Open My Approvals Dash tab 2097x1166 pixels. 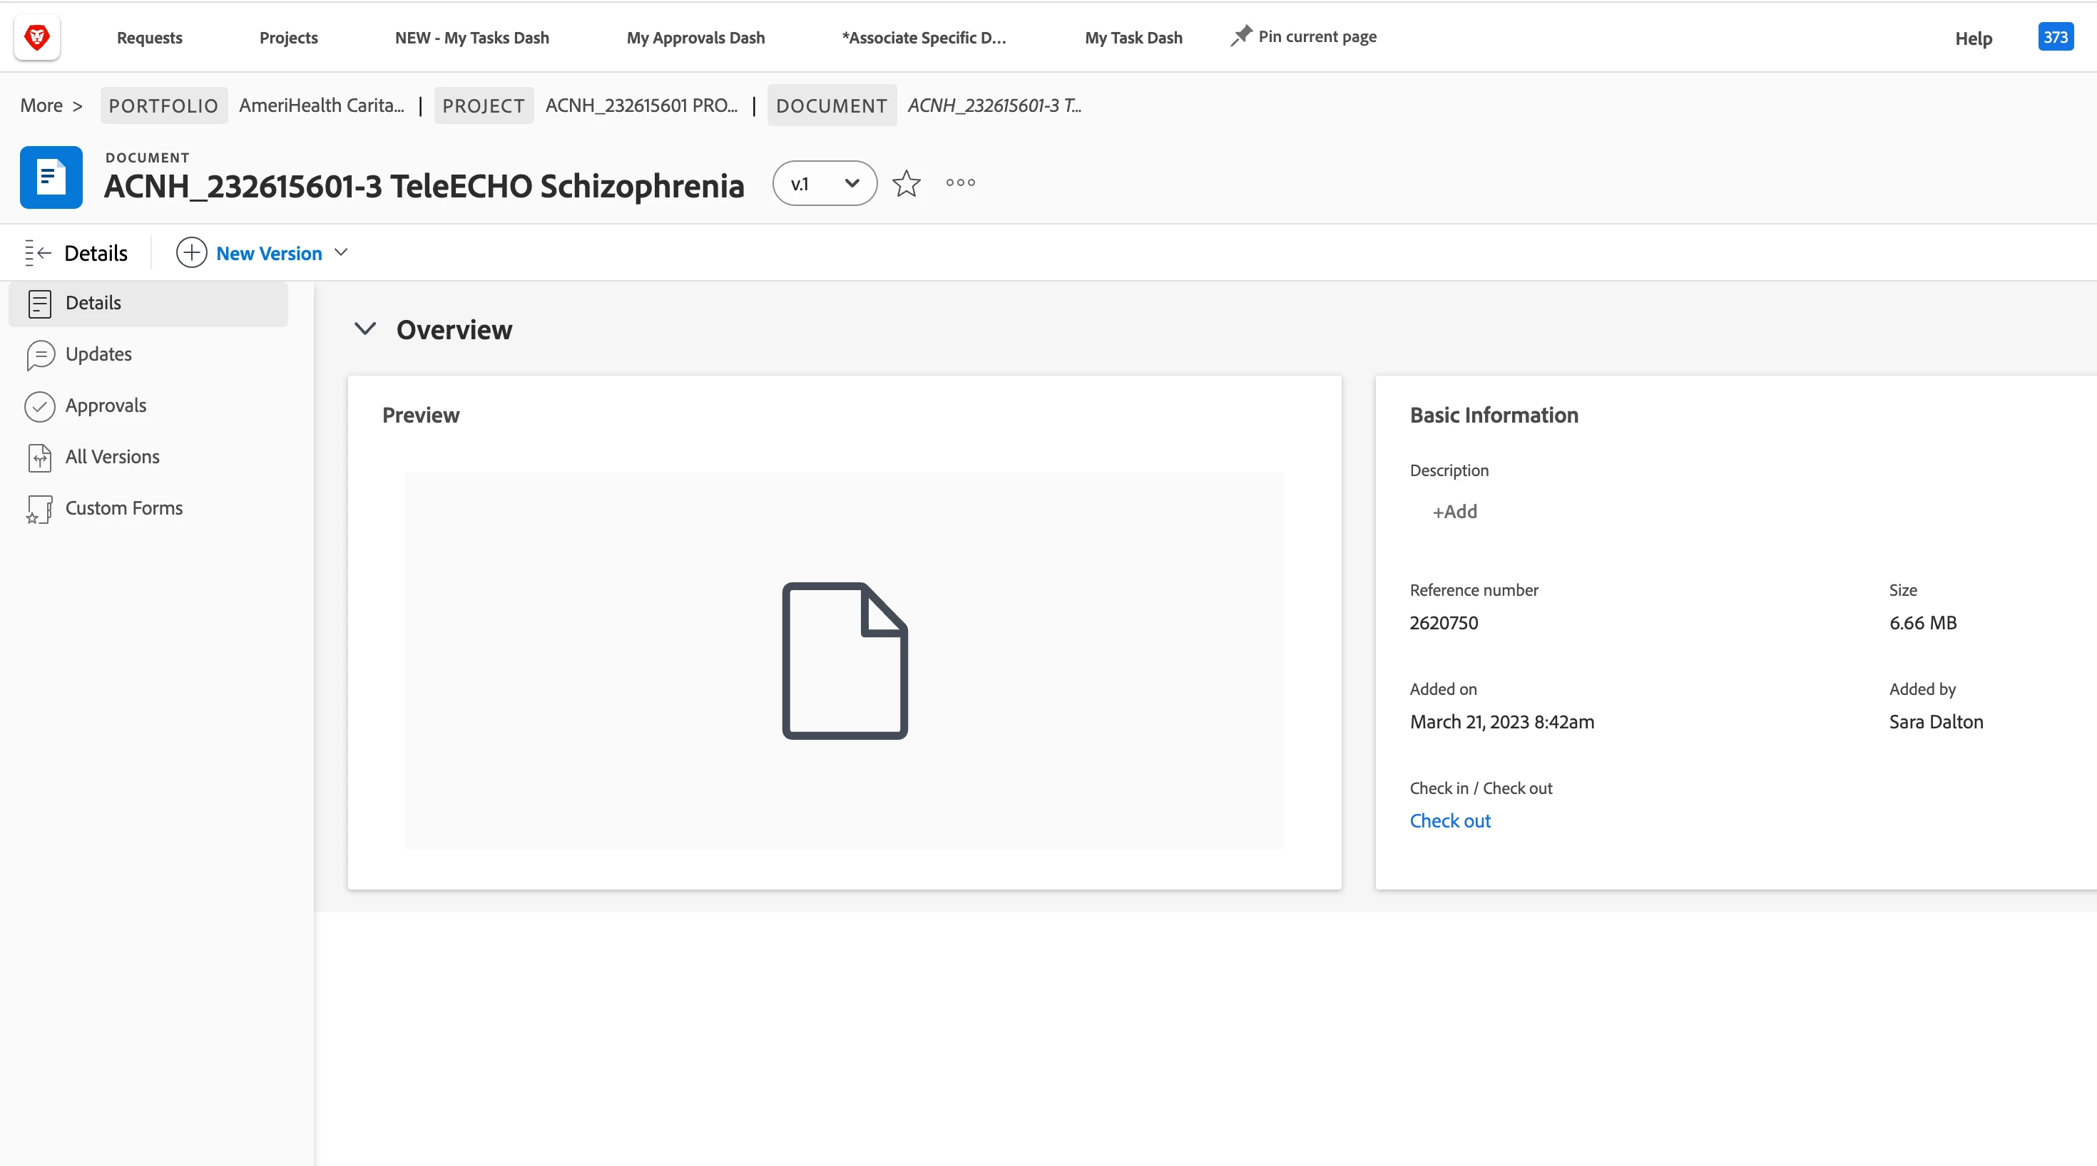(695, 38)
